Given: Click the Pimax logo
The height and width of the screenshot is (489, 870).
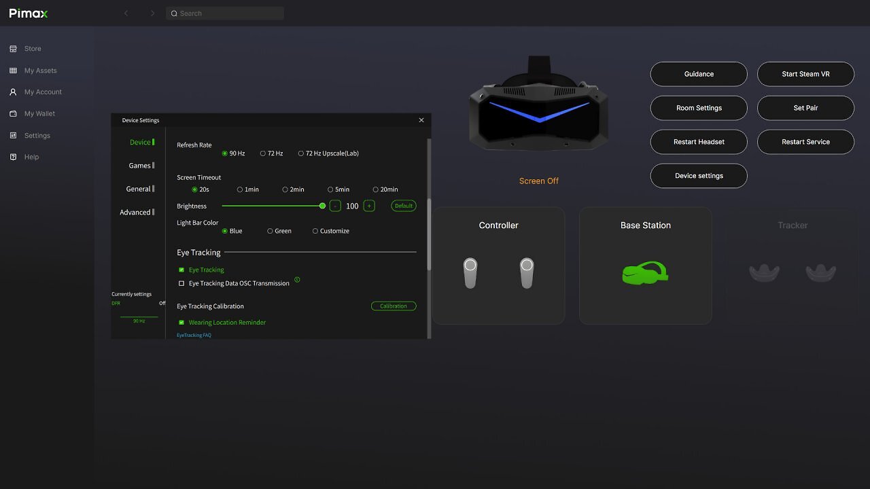Looking at the screenshot, I should (29, 14).
